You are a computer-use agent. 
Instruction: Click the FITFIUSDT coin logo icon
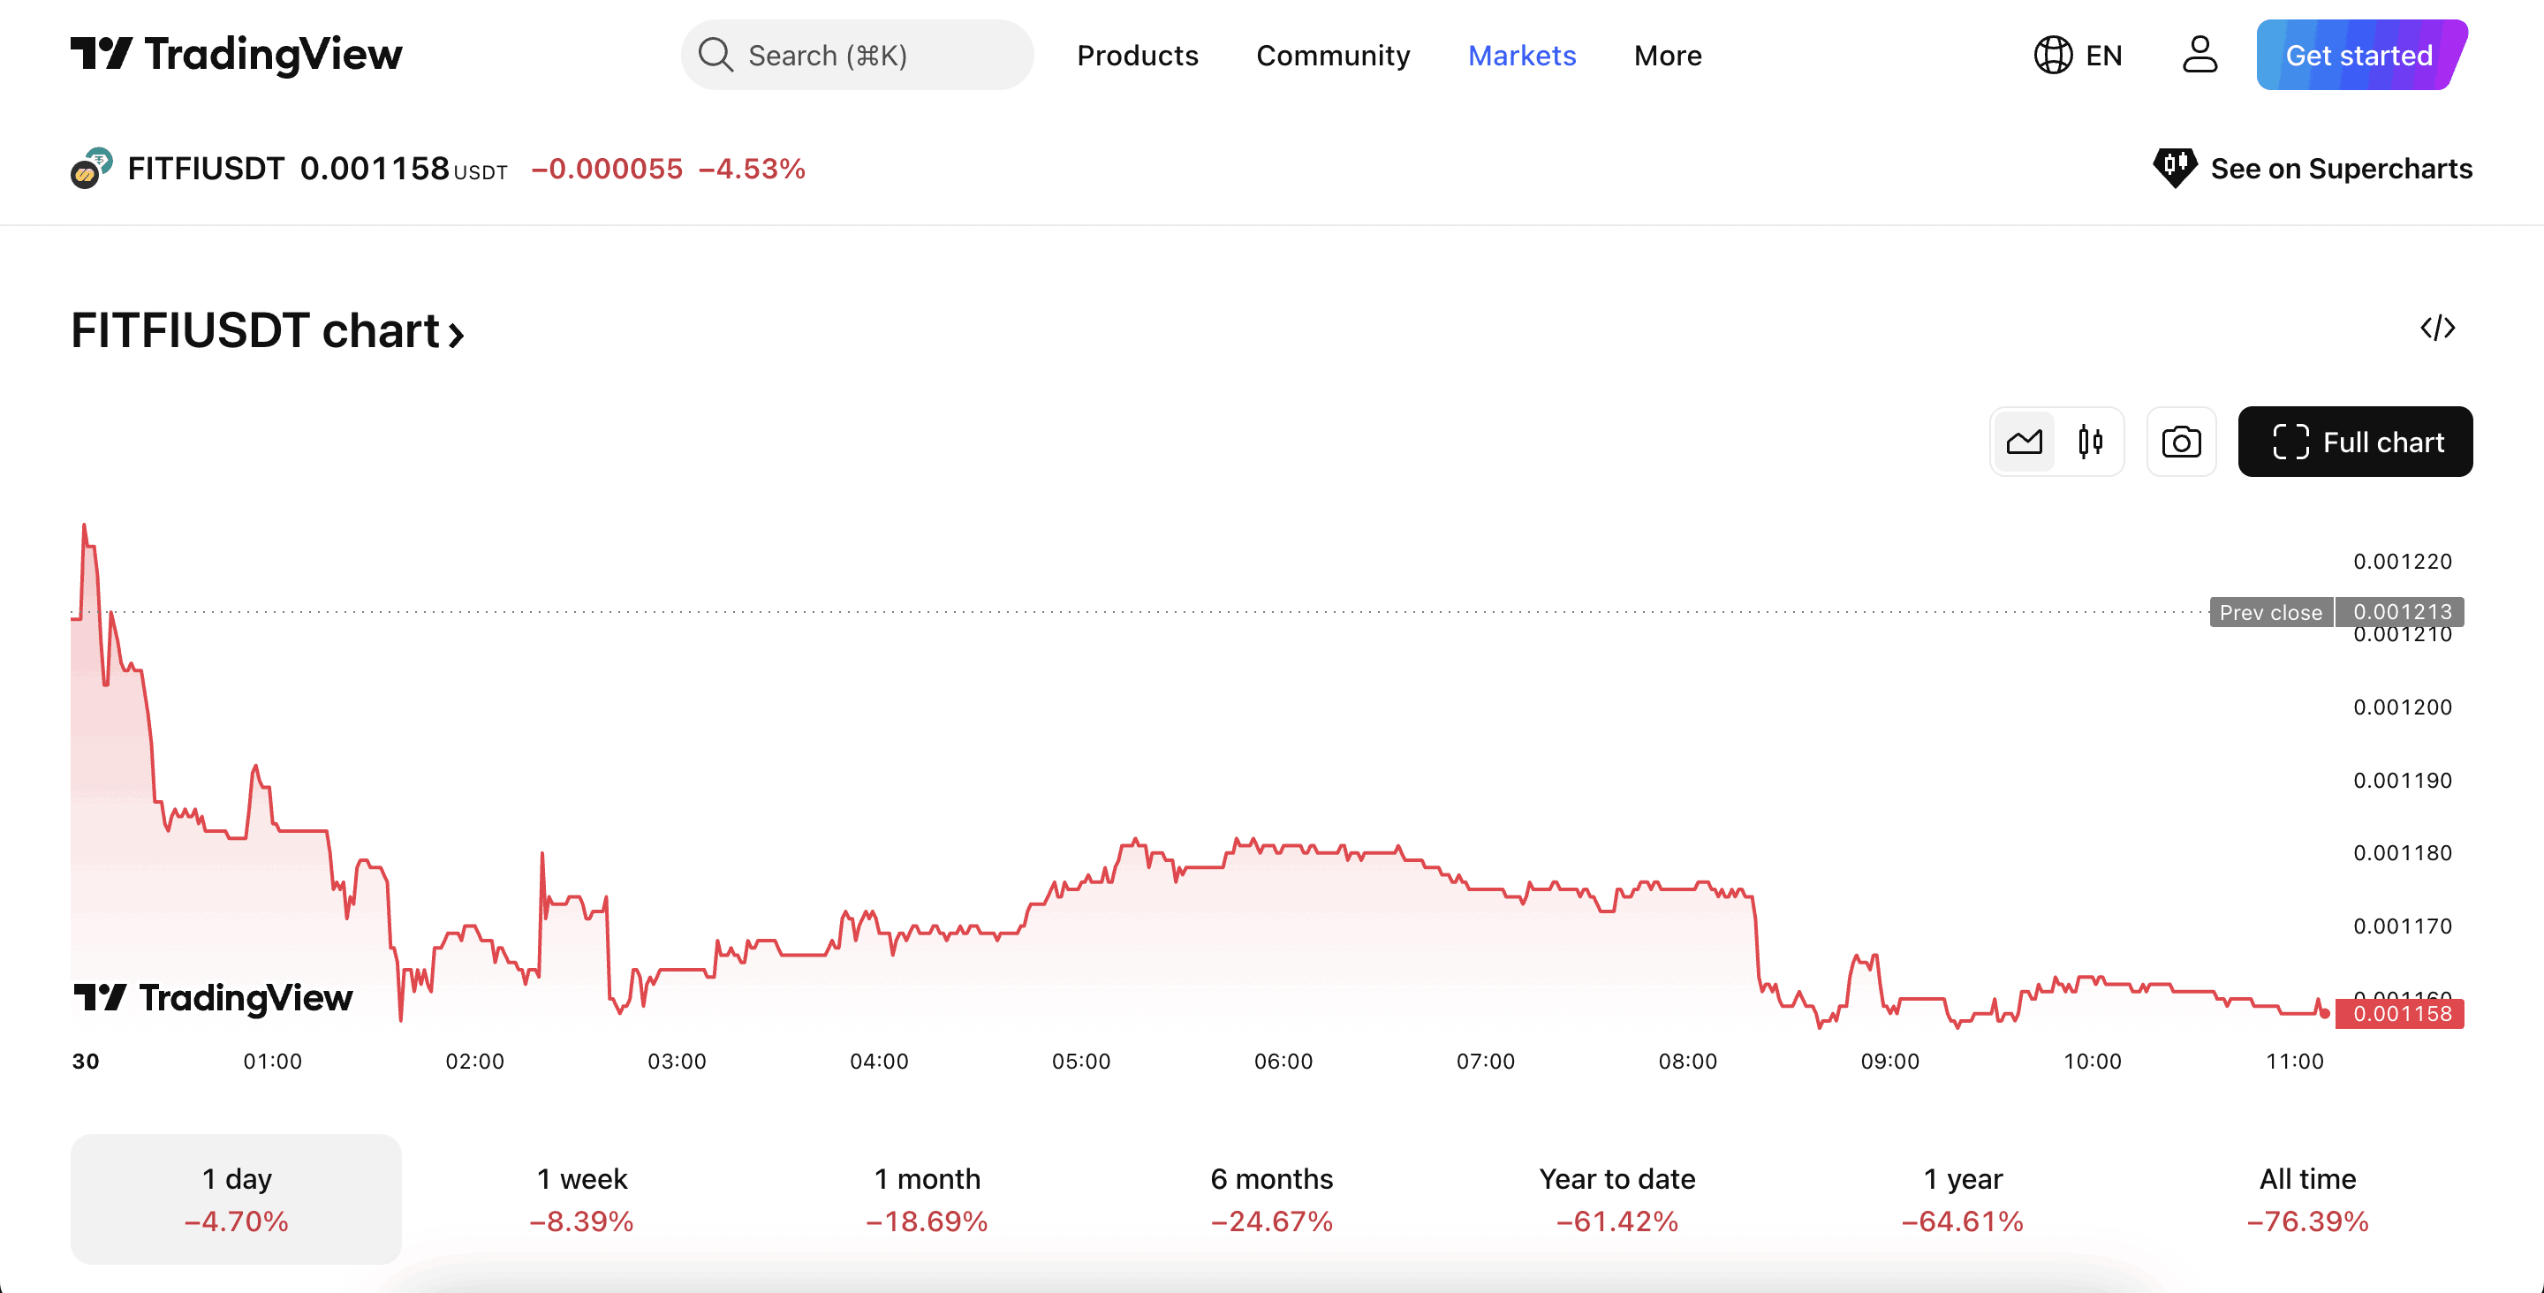click(x=91, y=168)
